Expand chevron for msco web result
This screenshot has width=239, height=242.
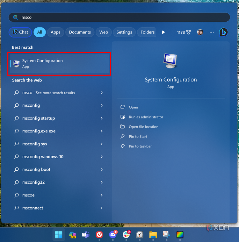pos(102,93)
